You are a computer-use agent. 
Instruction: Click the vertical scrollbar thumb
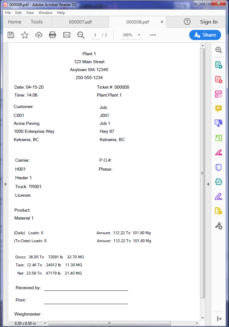202,173
